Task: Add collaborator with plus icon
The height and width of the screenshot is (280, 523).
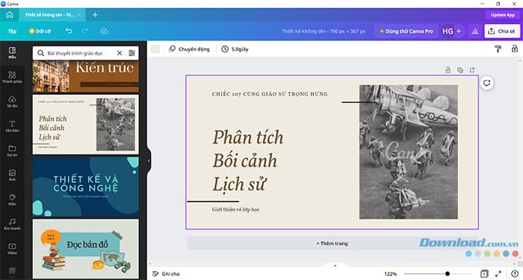Action: pos(459,31)
